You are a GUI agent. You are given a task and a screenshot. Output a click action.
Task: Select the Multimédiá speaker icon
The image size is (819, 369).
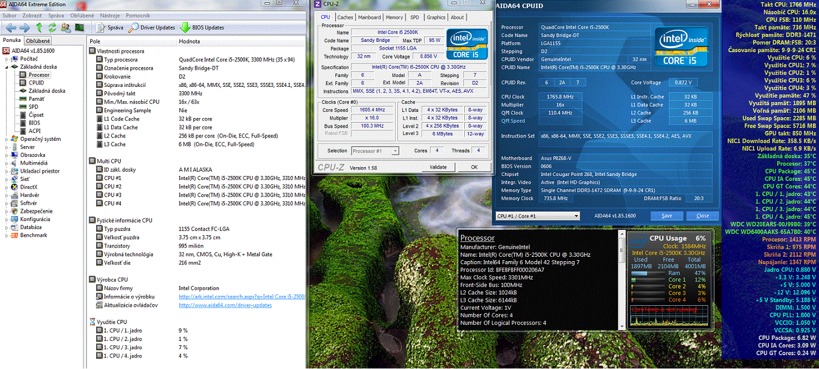coord(15,163)
